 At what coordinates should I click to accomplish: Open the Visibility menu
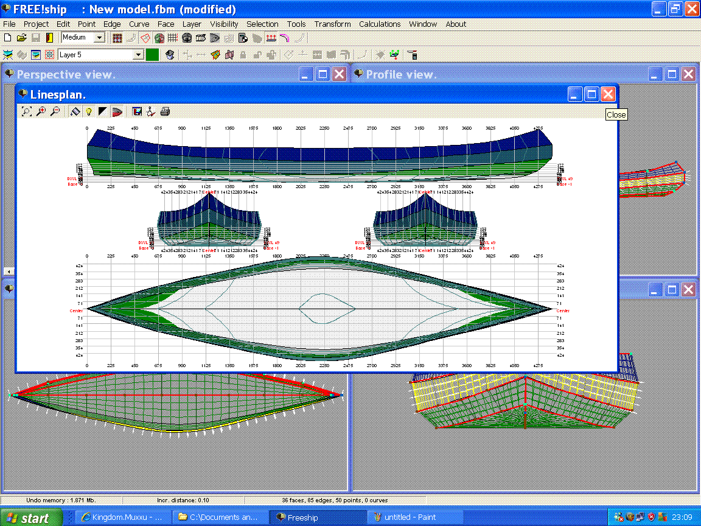pyautogui.click(x=224, y=24)
